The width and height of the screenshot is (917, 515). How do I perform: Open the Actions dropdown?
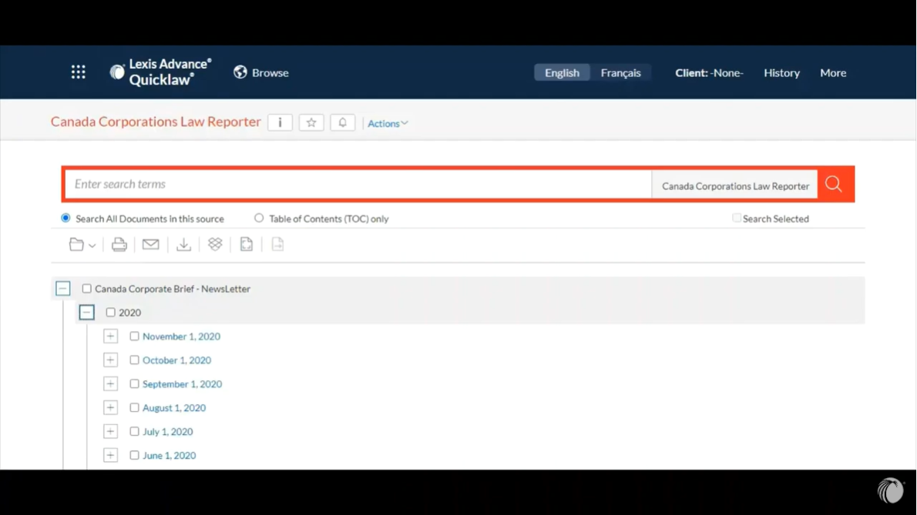[387, 123]
